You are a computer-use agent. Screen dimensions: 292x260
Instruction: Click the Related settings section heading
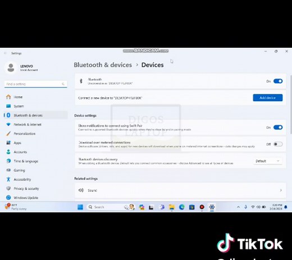click(x=86, y=178)
